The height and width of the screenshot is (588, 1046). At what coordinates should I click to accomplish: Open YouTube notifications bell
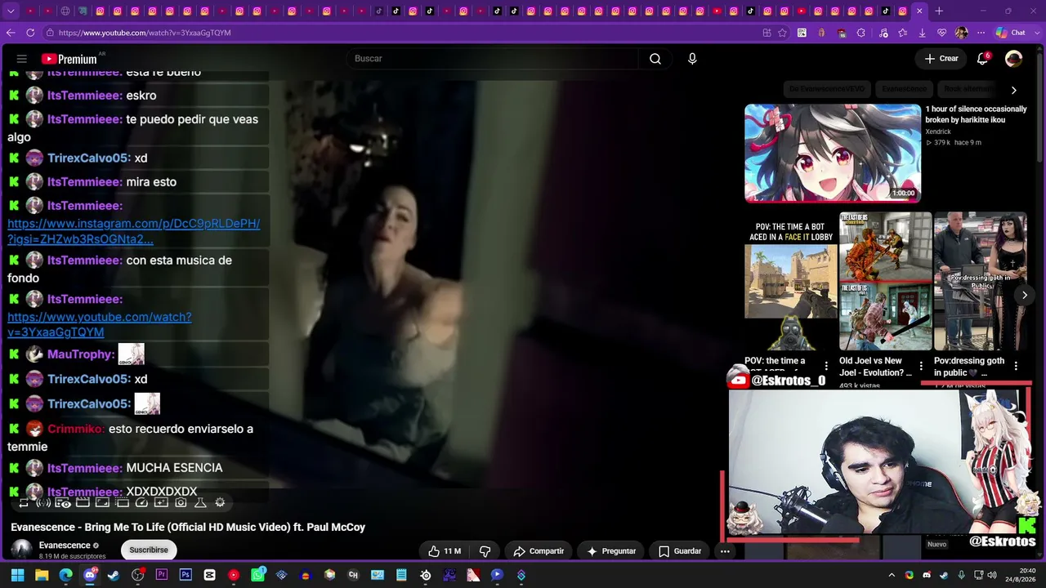[983, 59]
